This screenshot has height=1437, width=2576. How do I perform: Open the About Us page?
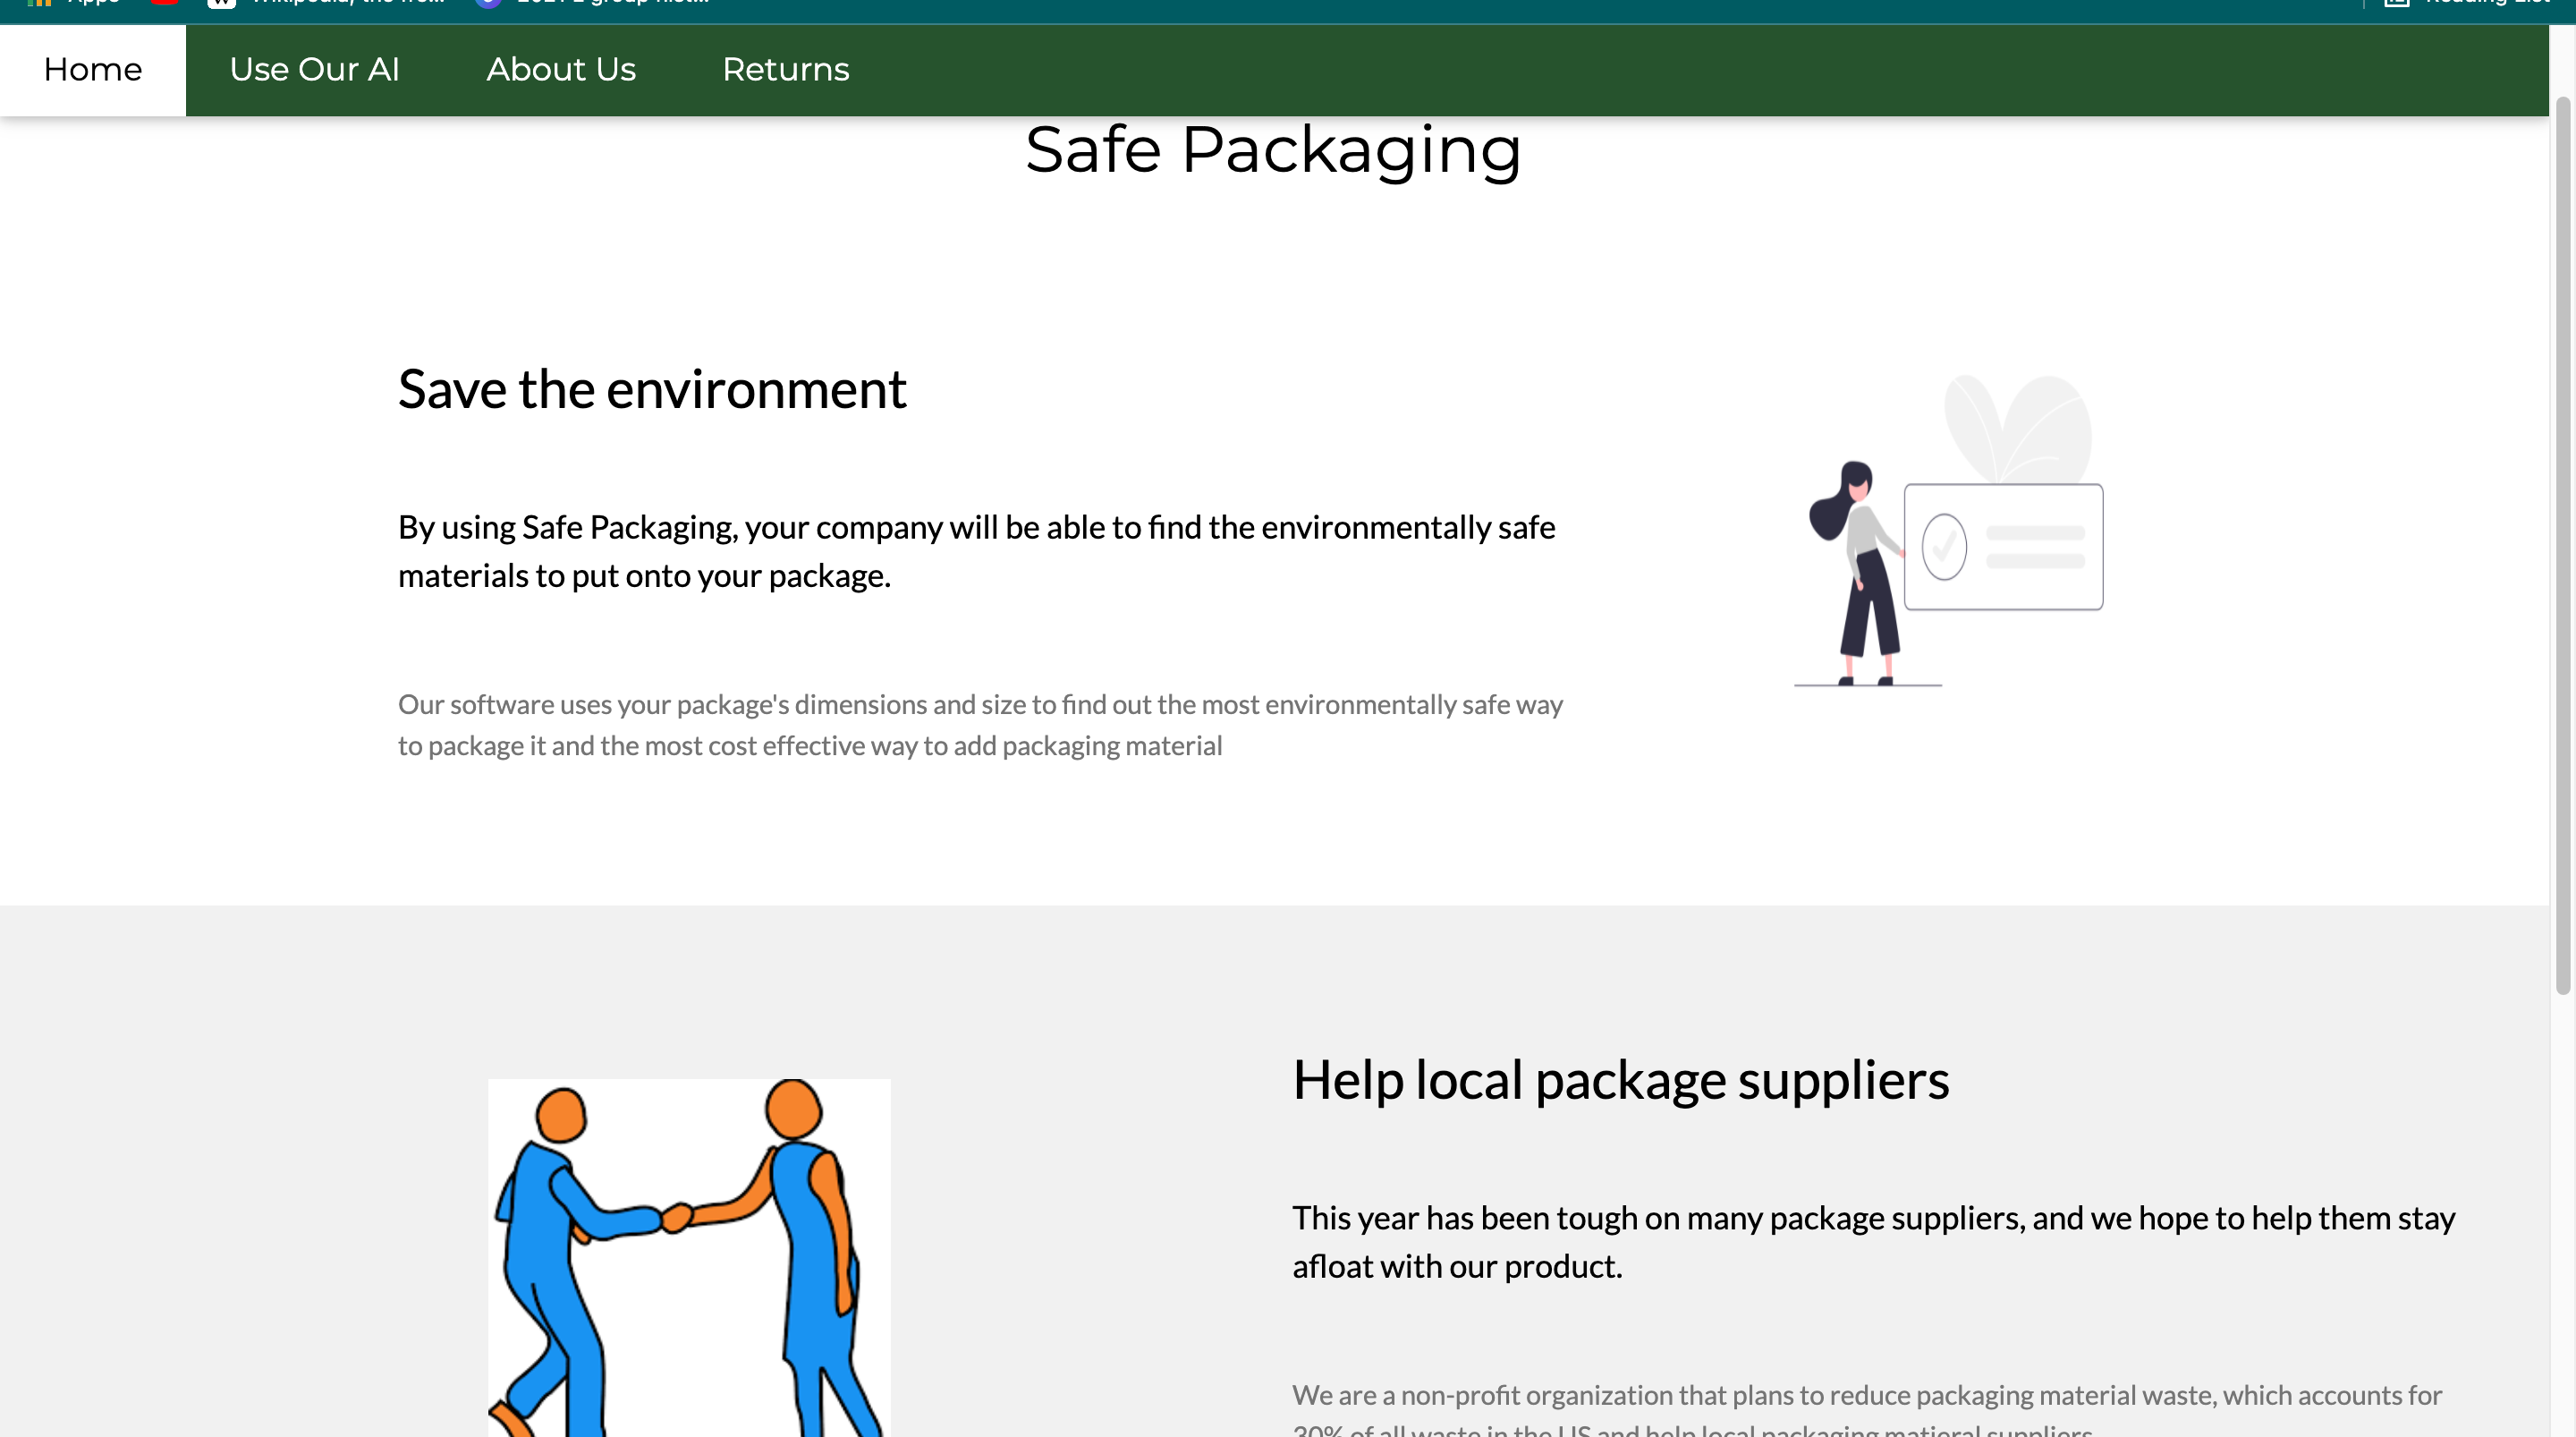pyautogui.click(x=561, y=70)
